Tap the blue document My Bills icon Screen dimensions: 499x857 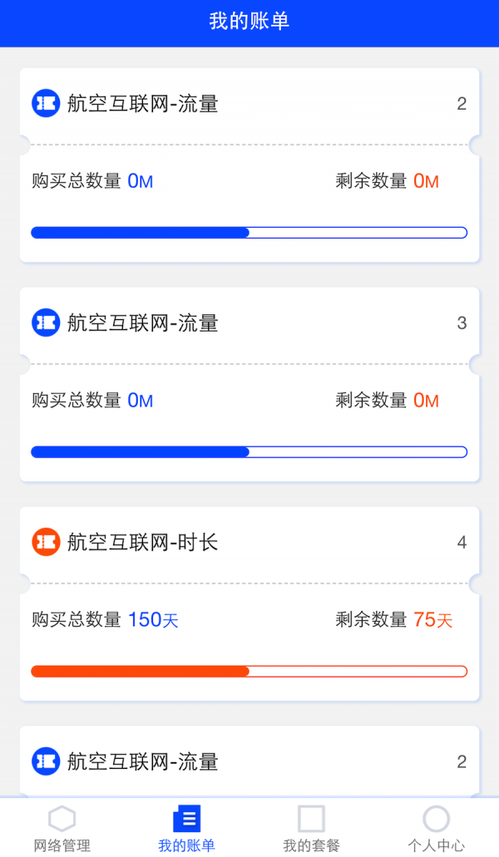186,819
